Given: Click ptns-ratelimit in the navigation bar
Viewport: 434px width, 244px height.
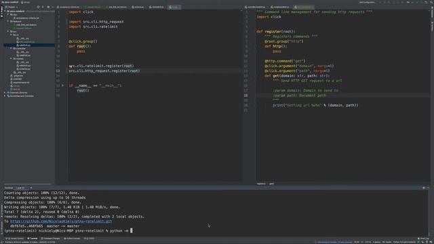Looking at the screenshot, I should tap(10, 2).
